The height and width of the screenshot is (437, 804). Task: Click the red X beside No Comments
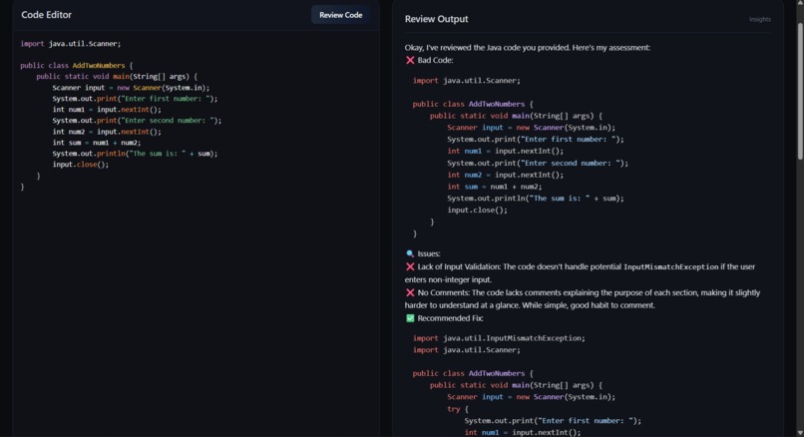(x=410, y=292)
